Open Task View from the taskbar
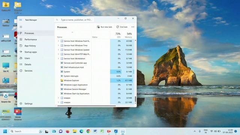 coord(46,132)
